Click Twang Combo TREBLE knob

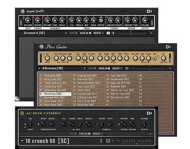79,20
